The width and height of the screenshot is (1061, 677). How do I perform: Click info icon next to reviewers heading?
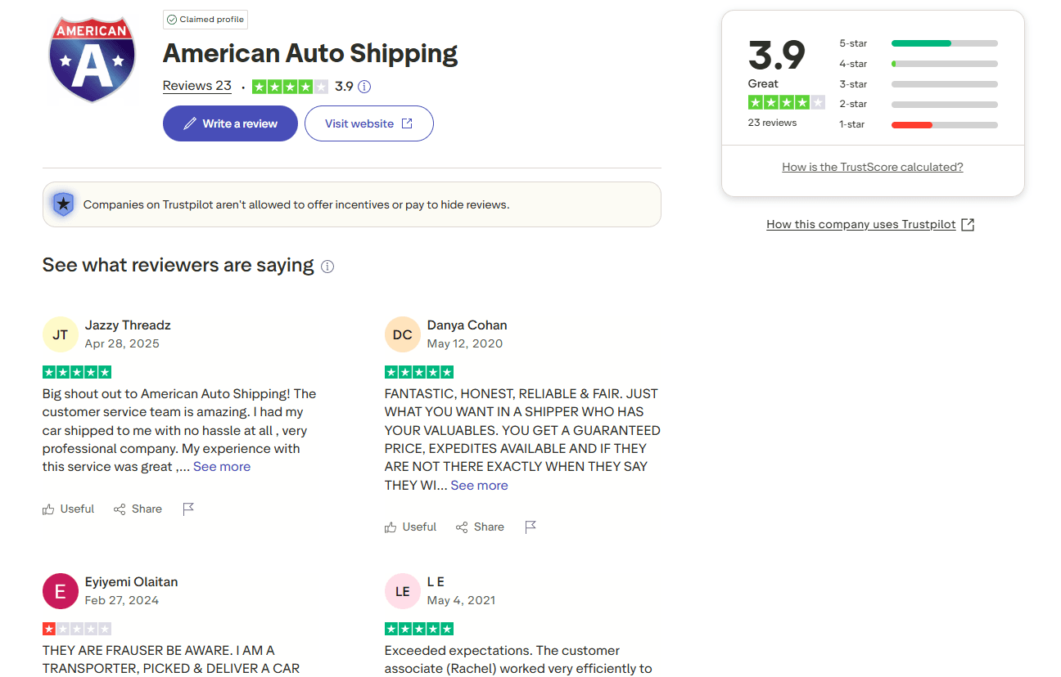click(327, 267)
